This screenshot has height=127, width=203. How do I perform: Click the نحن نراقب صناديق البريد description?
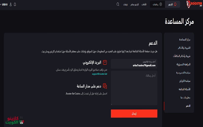tap(81, 70)
